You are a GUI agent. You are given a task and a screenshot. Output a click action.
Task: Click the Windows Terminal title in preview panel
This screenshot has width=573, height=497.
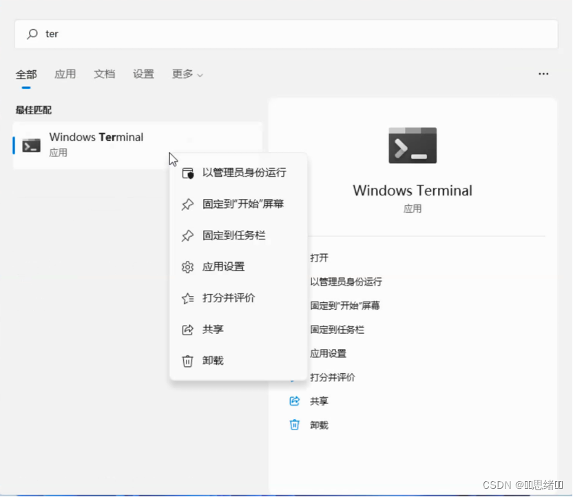tap(413, 191)
